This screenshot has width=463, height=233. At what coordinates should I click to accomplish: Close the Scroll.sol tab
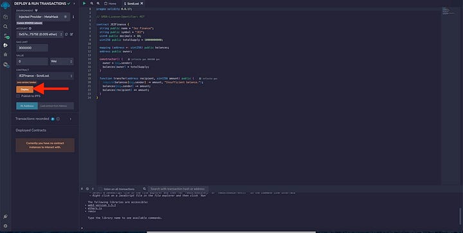[x=142, y=4]
